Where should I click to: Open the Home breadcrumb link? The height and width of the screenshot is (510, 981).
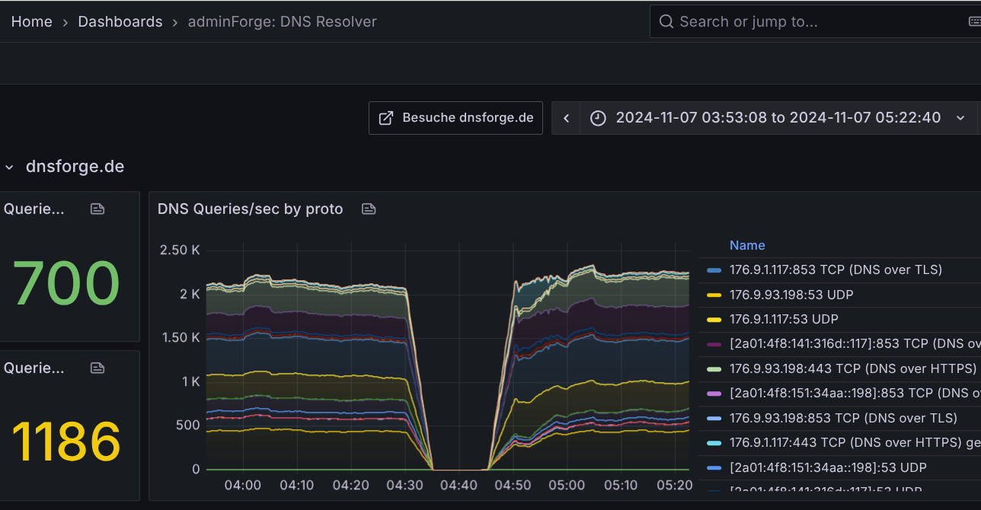point(31,21)
